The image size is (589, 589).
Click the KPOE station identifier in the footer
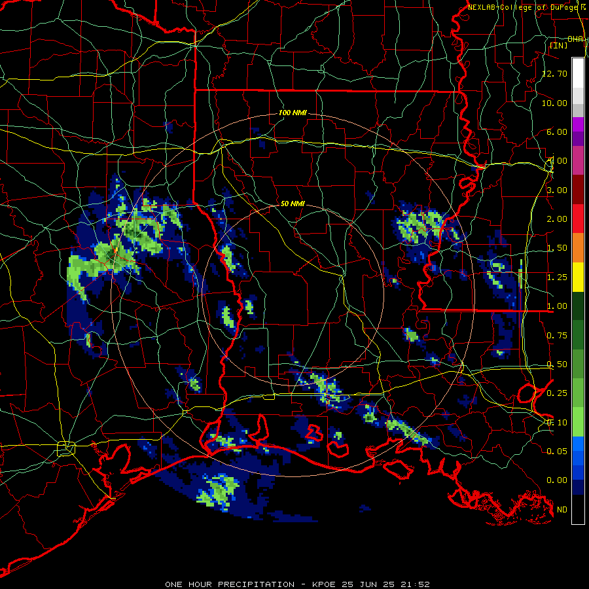(324, 584)
